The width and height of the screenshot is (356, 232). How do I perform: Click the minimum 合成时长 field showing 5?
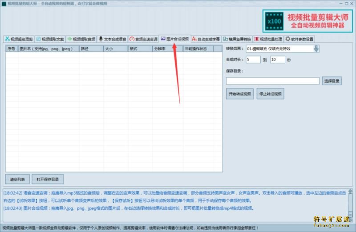pyautogui.click(x=253, y=60)
